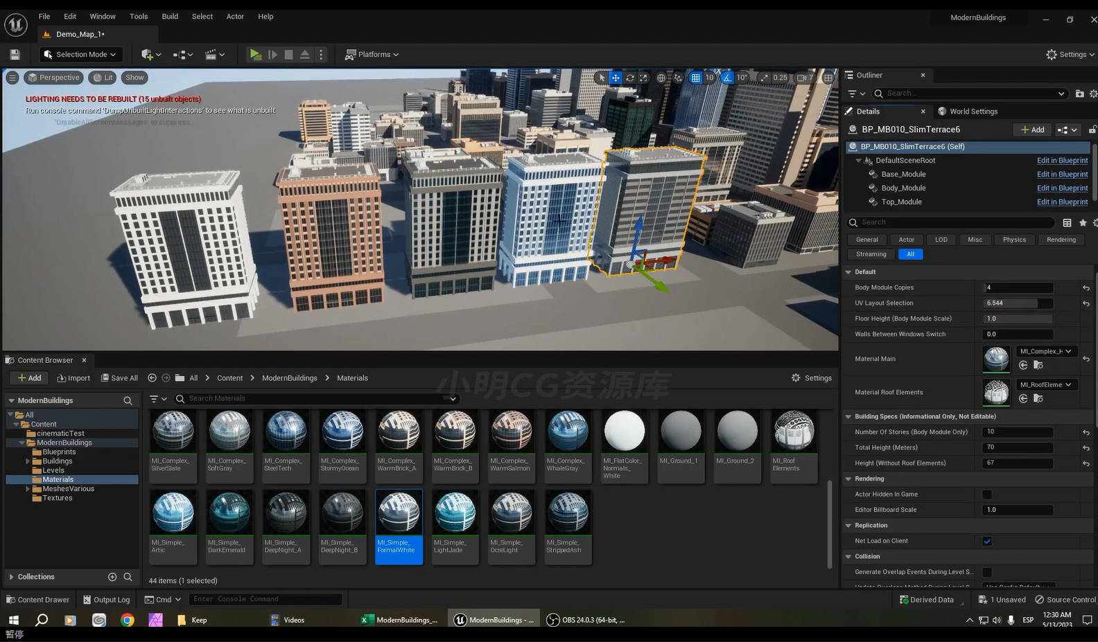
Task: Click the browse-to-asset icon under Material Main
Action: point(1038,365)
